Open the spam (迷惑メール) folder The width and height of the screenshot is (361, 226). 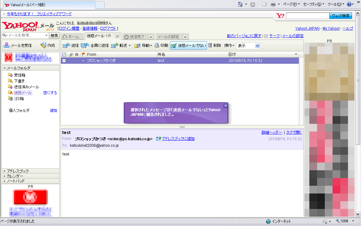click(x=23, y=93)
